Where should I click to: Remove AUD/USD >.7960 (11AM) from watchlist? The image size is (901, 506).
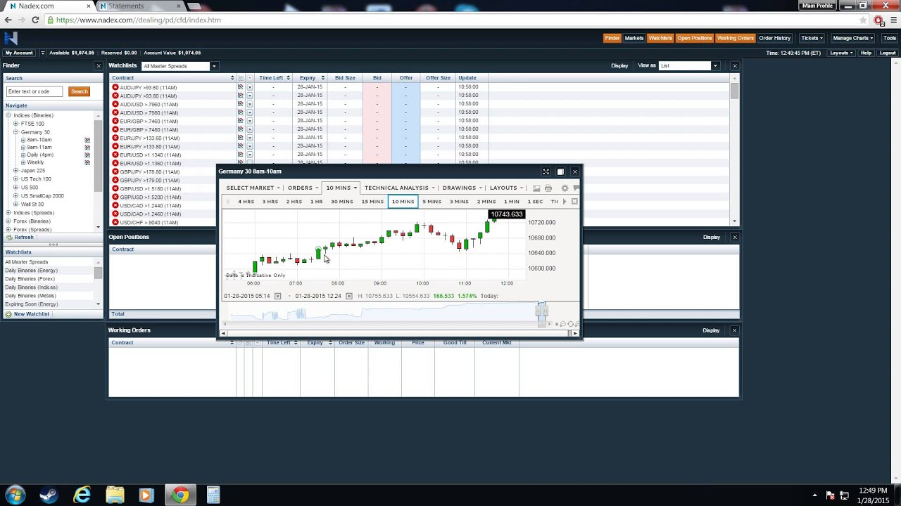[x=115, y=104]
